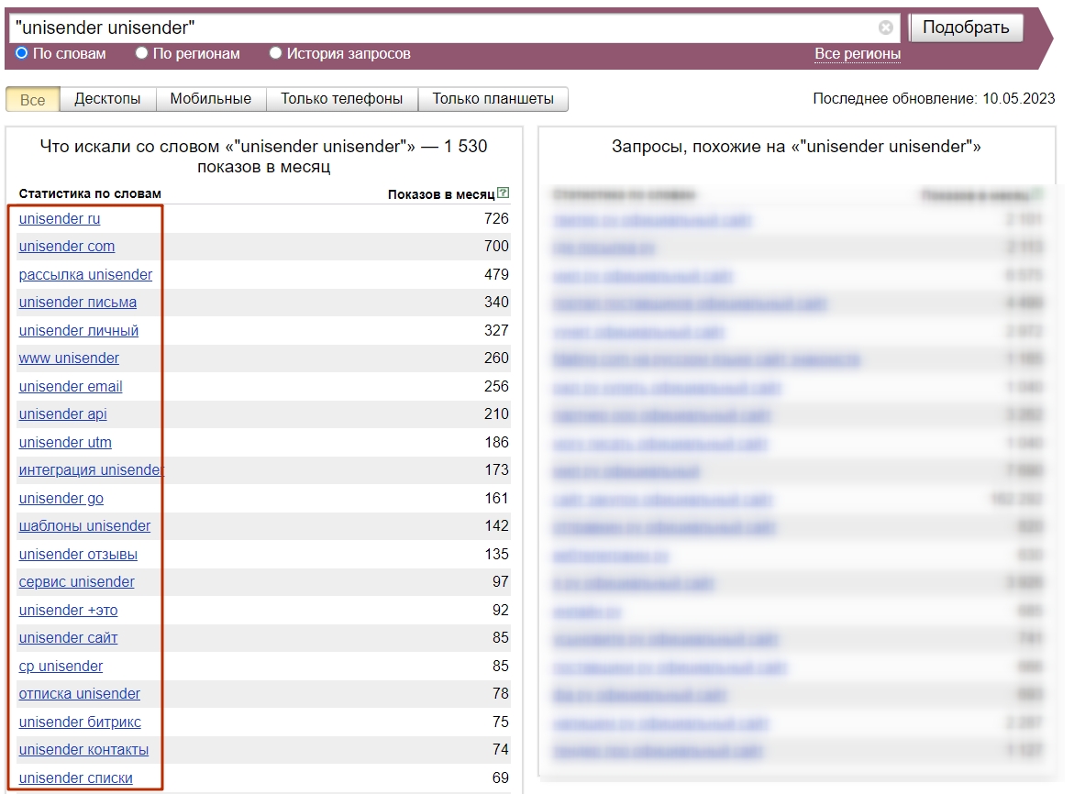Click the impressions value 186

pos(496,442)
